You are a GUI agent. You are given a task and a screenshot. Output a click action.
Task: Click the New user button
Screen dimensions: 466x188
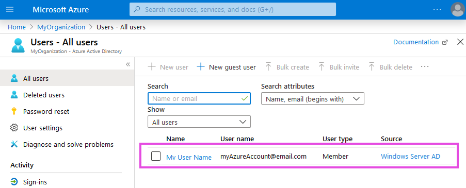point(168,67)
